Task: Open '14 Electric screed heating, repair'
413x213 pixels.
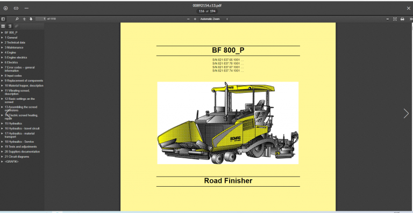Action: click(x=22, y=117)
